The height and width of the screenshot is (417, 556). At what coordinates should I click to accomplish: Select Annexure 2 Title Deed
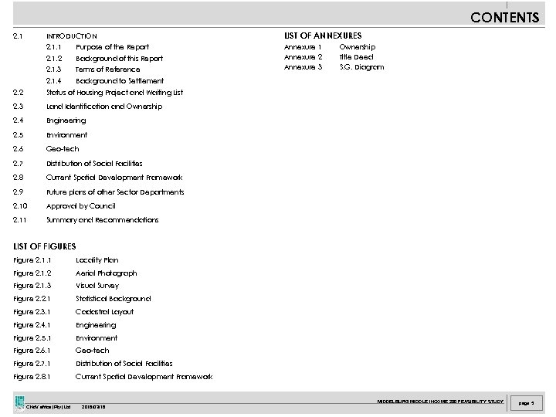point(329,57)
